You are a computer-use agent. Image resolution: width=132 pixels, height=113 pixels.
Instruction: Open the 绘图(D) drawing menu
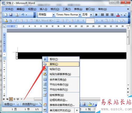[x=10, y=104]
